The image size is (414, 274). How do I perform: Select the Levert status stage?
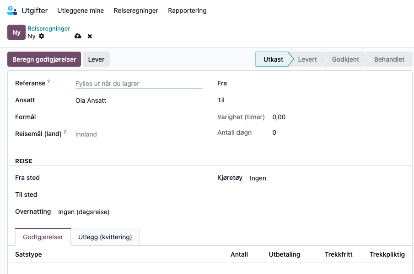[x=307, y=59]
